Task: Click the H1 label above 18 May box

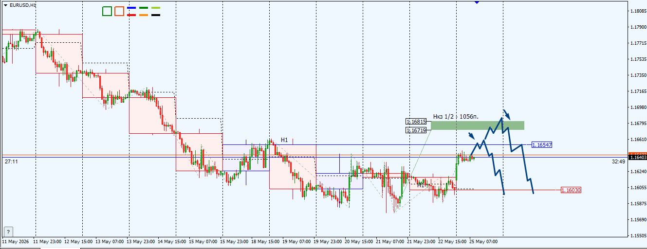Action: (x=284, y=140)
